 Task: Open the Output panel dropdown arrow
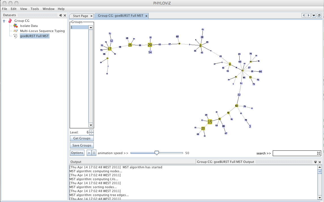[316, 162]
